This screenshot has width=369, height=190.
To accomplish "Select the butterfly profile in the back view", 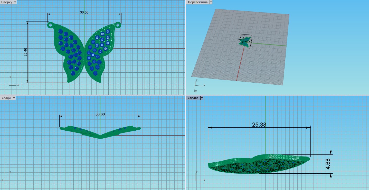I will click(100, 132).
